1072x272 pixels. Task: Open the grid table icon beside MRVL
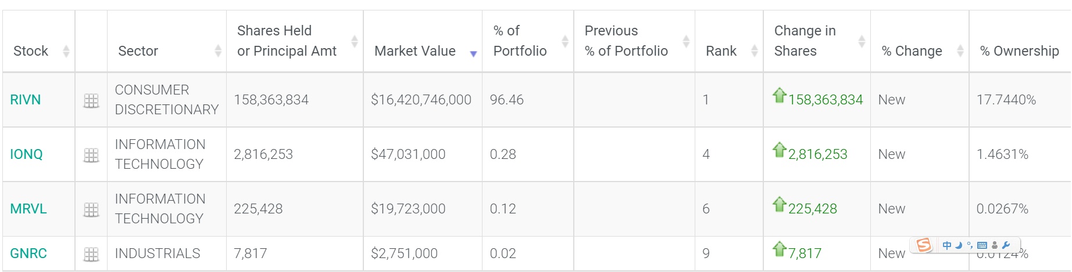91,210
